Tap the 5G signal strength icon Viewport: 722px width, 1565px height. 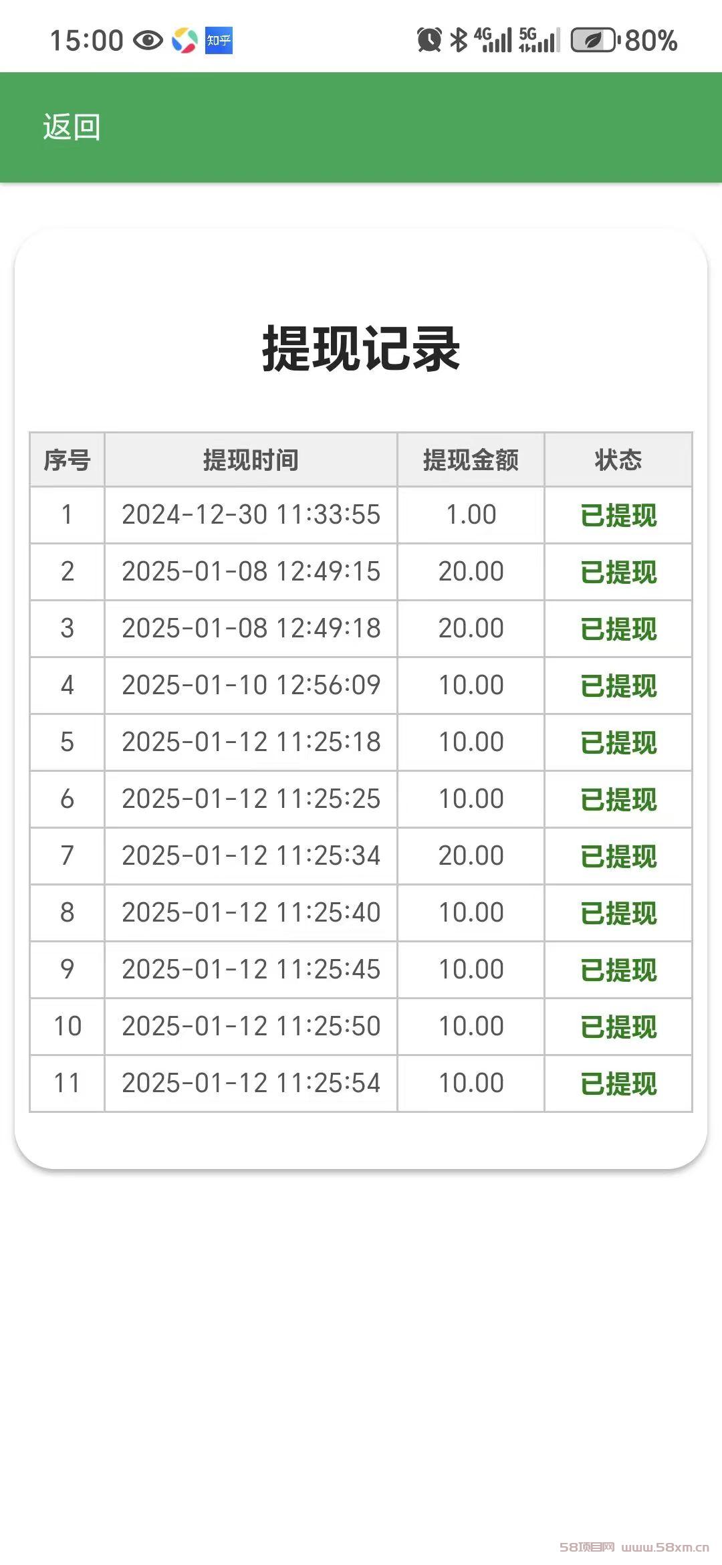point(539,40)
